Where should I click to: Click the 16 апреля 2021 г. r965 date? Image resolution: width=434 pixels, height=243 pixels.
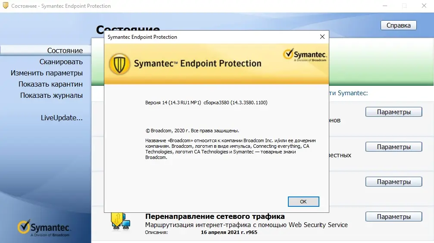click(x=229, y=232)
